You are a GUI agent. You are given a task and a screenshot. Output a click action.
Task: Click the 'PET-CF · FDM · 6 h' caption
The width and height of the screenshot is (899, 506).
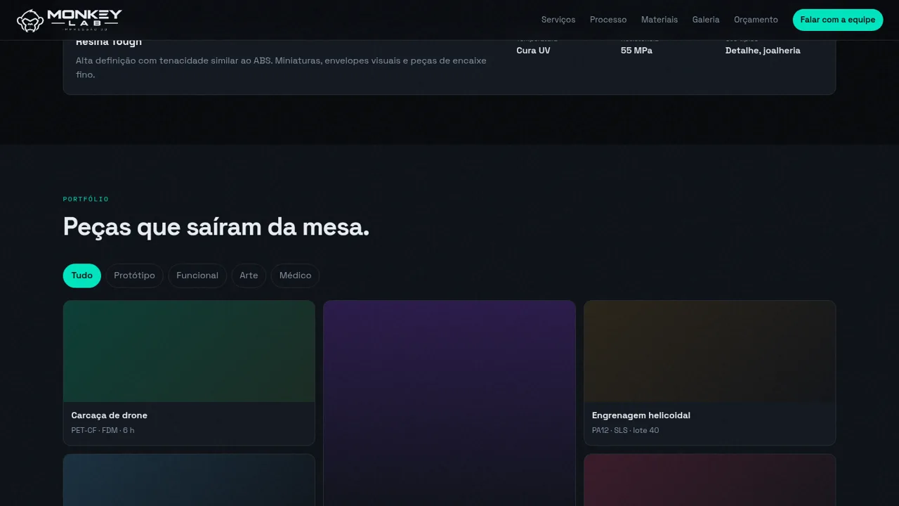(103, 430)
